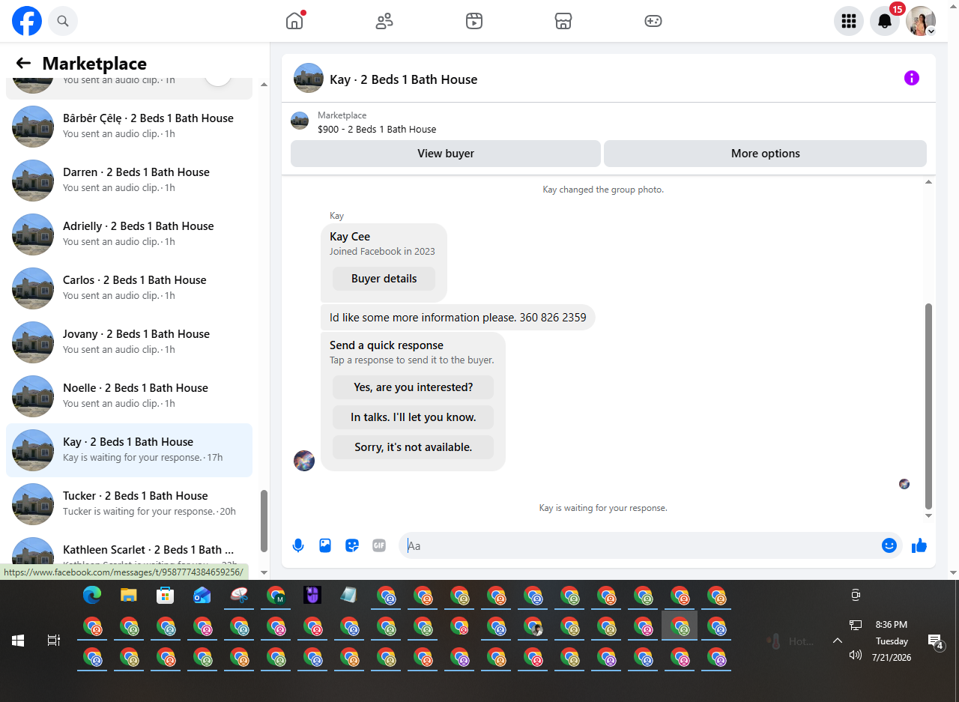
Task: Click the Kay chat header title
Action: (403, 79)
